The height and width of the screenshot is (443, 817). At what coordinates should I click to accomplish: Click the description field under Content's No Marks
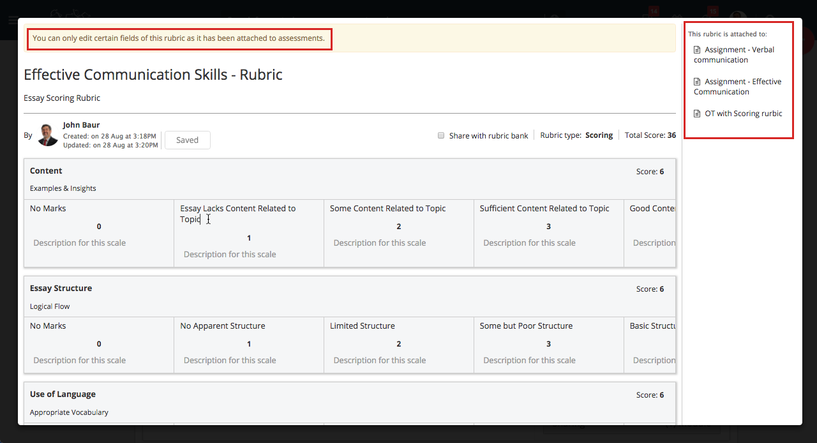80,243
